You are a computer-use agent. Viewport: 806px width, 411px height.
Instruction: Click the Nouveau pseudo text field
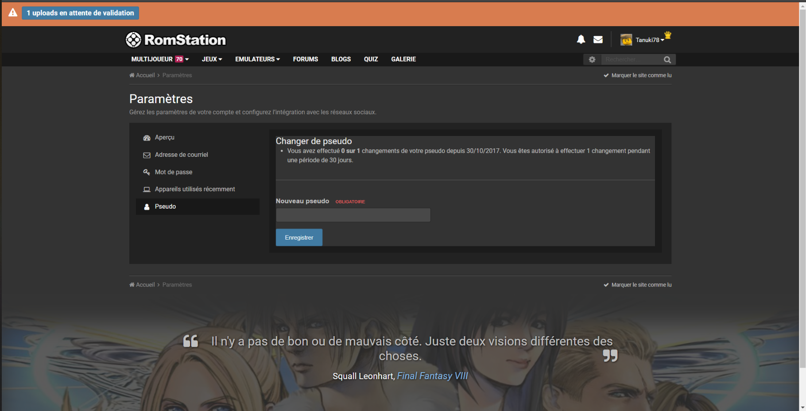[353, 215]
